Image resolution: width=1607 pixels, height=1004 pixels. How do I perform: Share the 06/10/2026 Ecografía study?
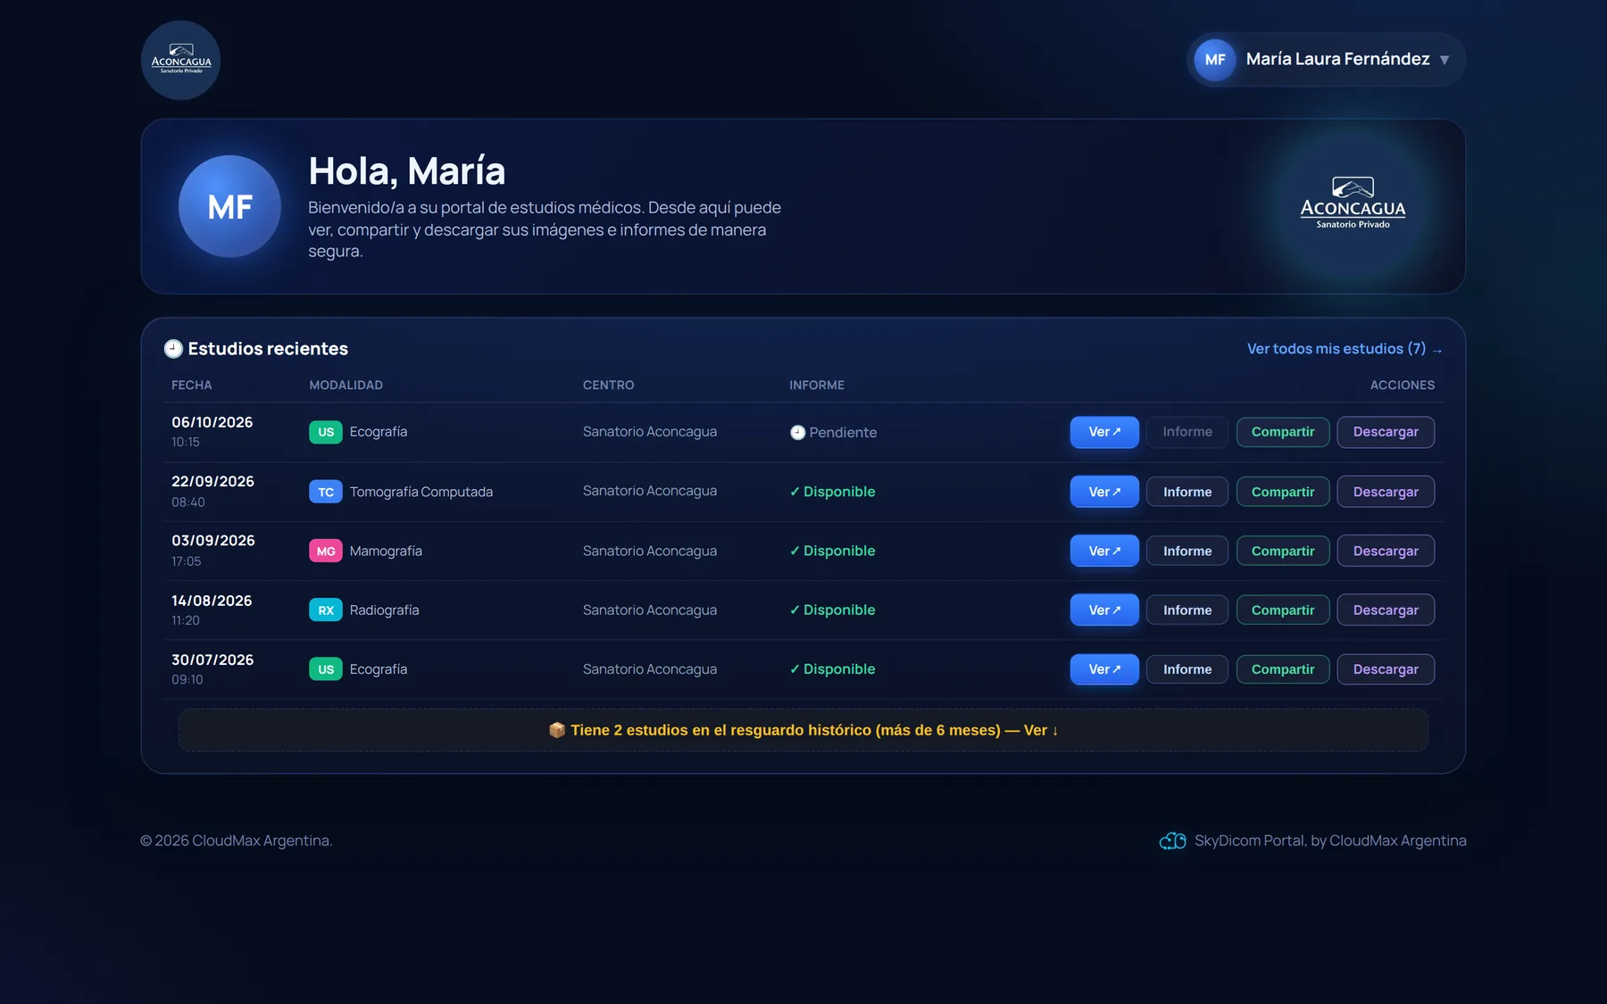[x=1283, y=432]
